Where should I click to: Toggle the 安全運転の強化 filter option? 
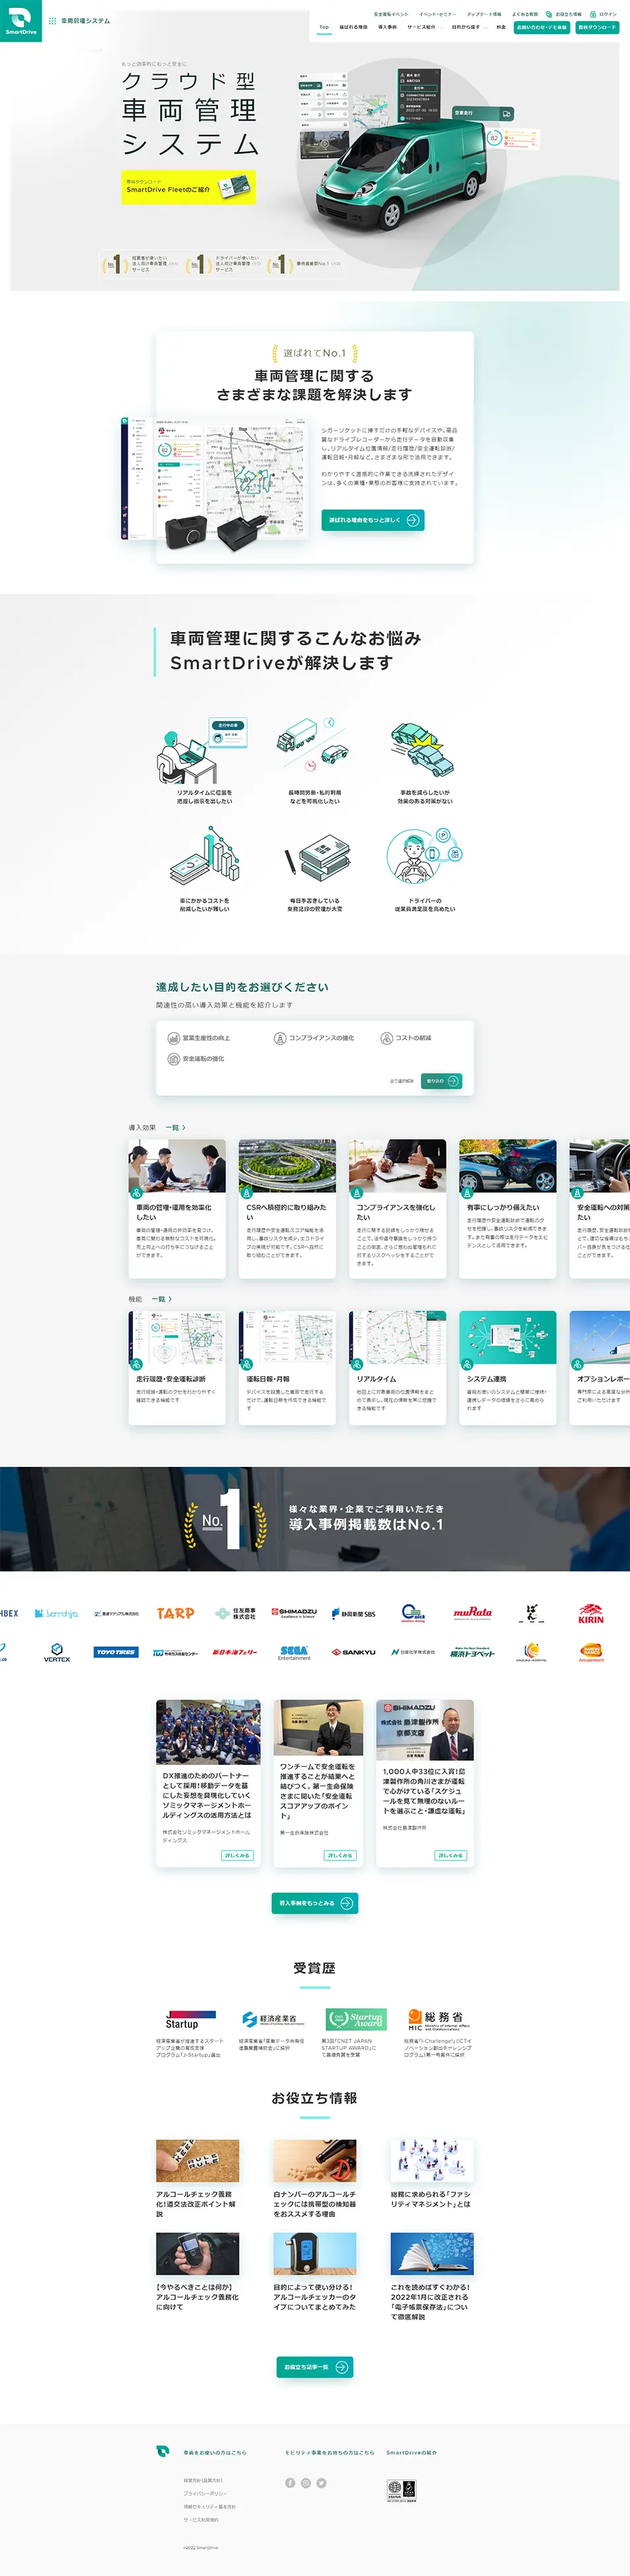pyautogui.click(x=196, y=1058)
